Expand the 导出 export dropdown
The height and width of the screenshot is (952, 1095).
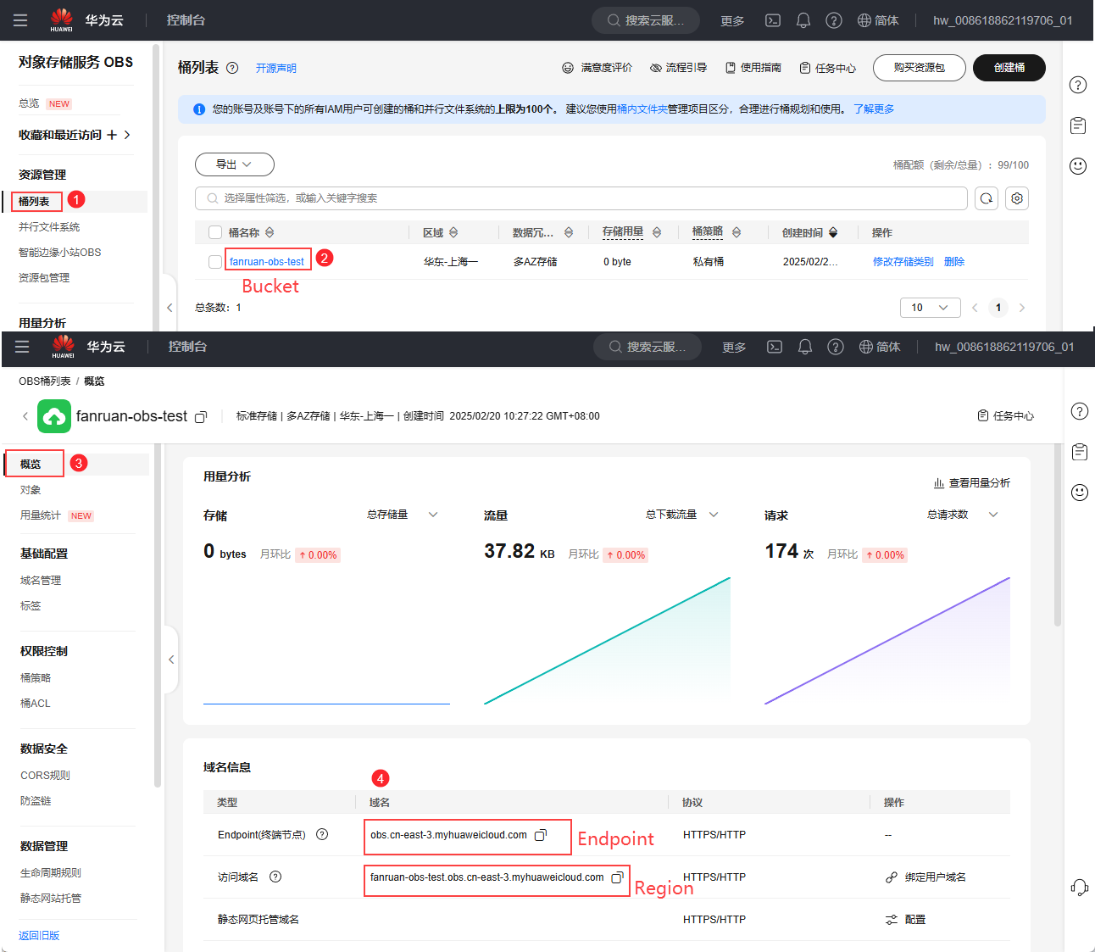click(235, 164)
